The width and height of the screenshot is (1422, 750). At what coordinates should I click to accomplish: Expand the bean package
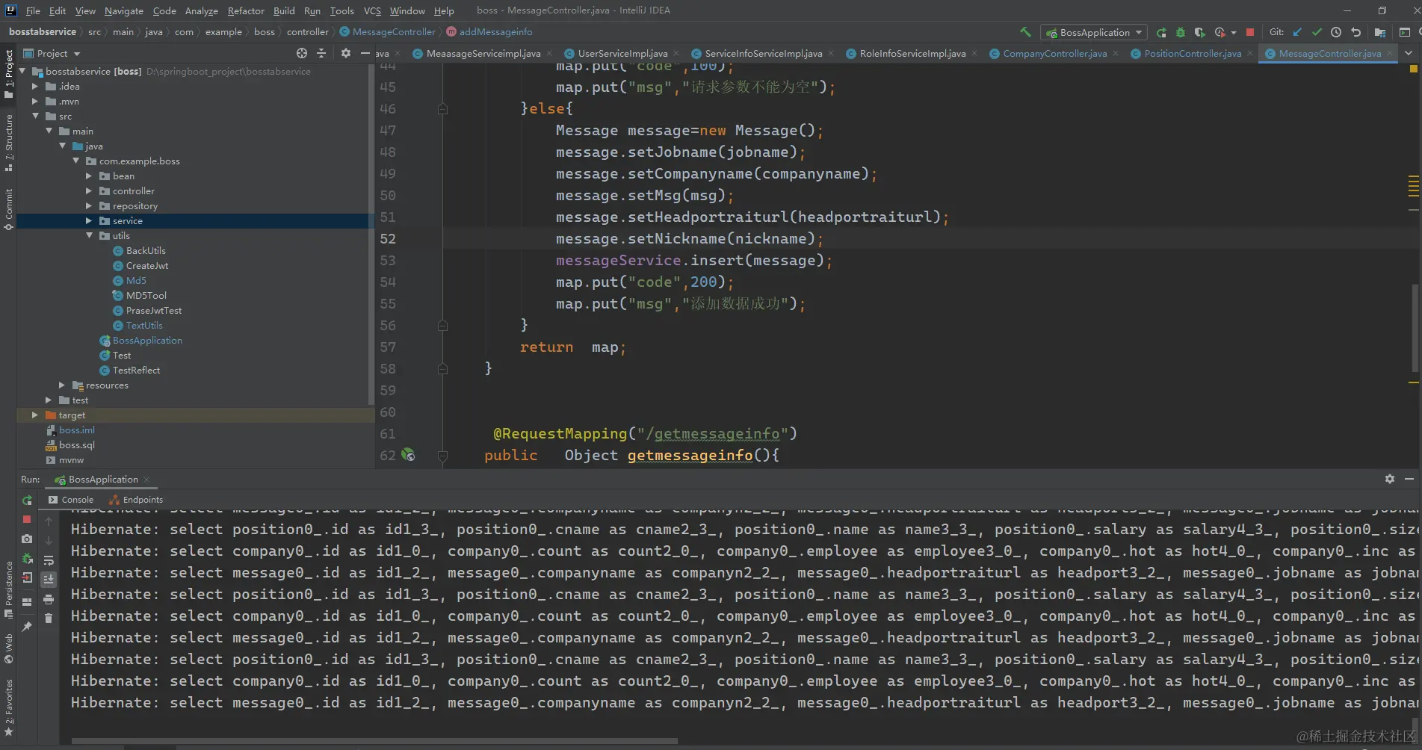tap(88, 176)
